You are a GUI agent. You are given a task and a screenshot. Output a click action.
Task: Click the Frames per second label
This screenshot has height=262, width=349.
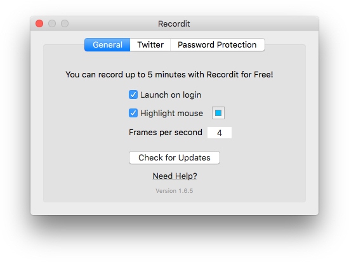166,132
